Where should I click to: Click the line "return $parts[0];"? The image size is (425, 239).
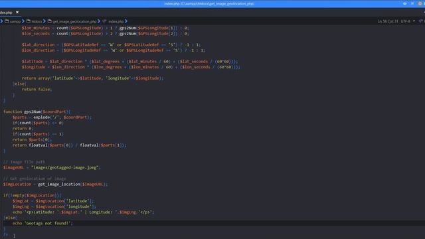[x=32, y=139]
